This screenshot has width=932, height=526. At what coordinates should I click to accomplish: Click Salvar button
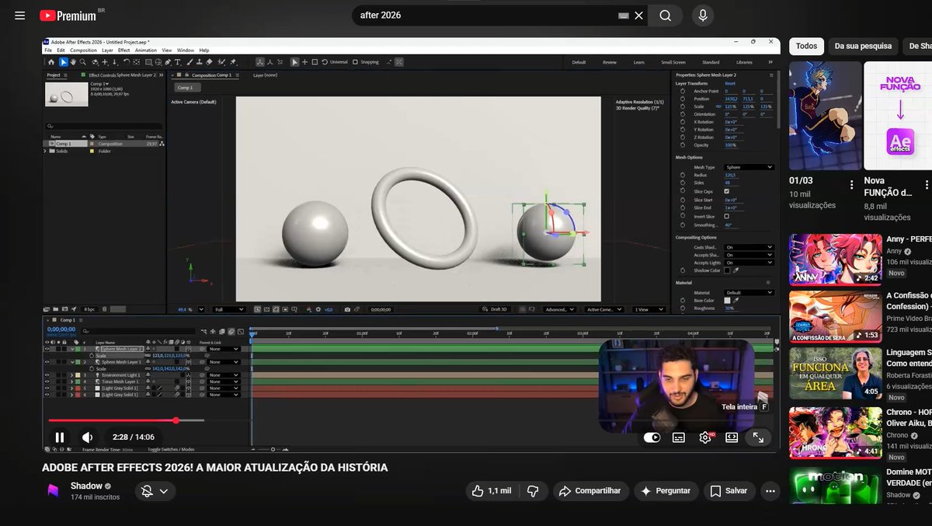click(729, 491)
